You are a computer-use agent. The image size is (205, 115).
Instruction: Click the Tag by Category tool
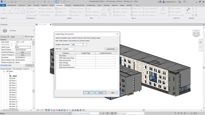click(104, 12)
